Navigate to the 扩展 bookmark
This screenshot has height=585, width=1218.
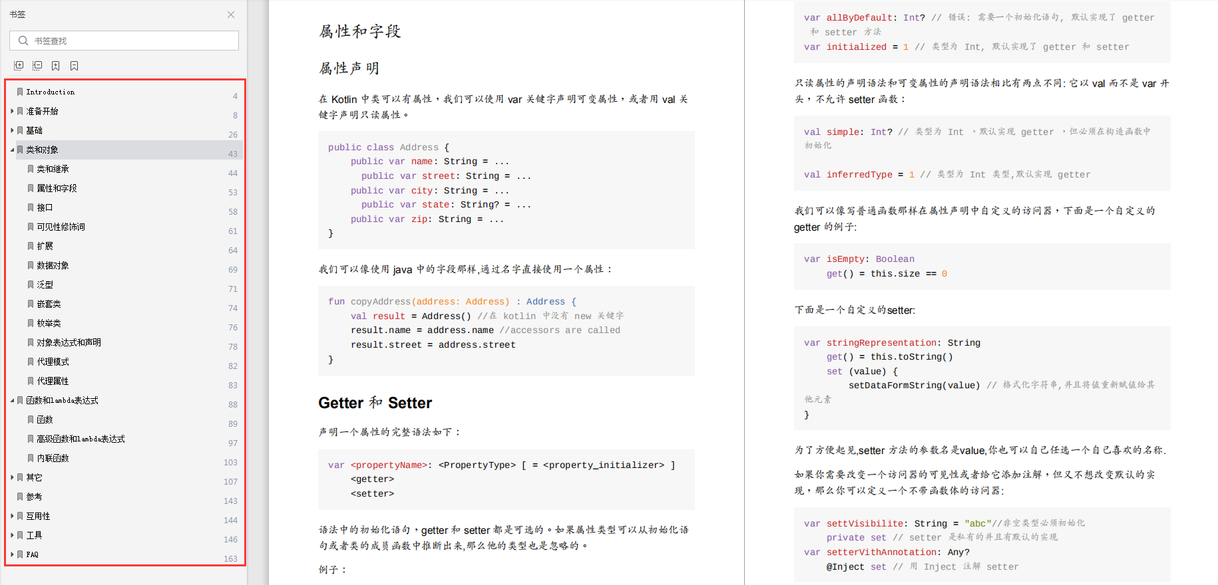pyautogui.click(x=45, y=246)
